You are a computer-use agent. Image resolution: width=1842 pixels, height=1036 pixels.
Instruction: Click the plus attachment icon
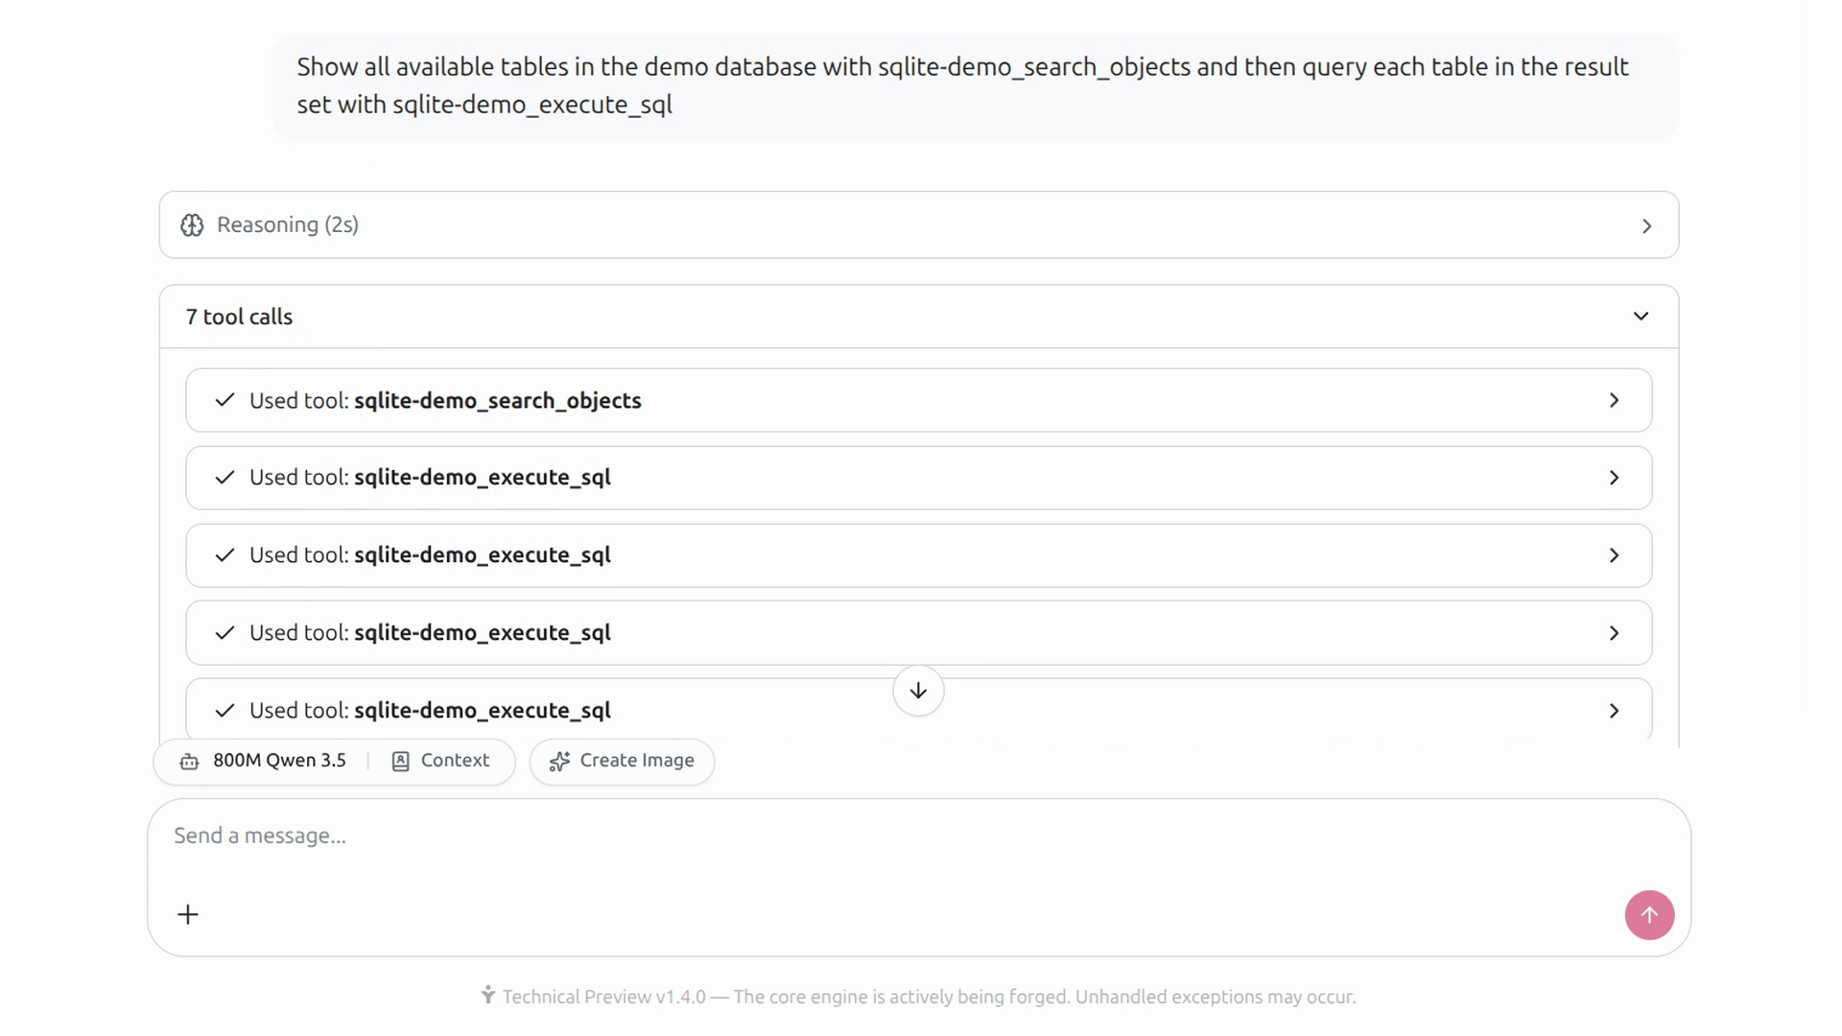coord(188,914)
